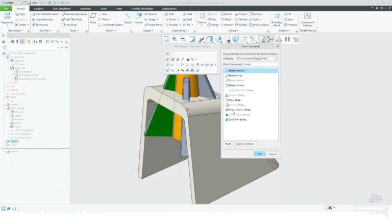Toggle the second mini toolbar row checkbox
The height and width of the screenshot is (220, 392).
(x=167, y=60)
